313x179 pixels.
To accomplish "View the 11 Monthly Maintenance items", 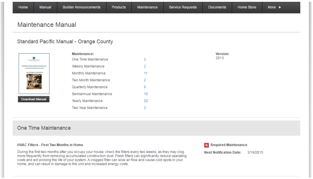I will point(145,73).
